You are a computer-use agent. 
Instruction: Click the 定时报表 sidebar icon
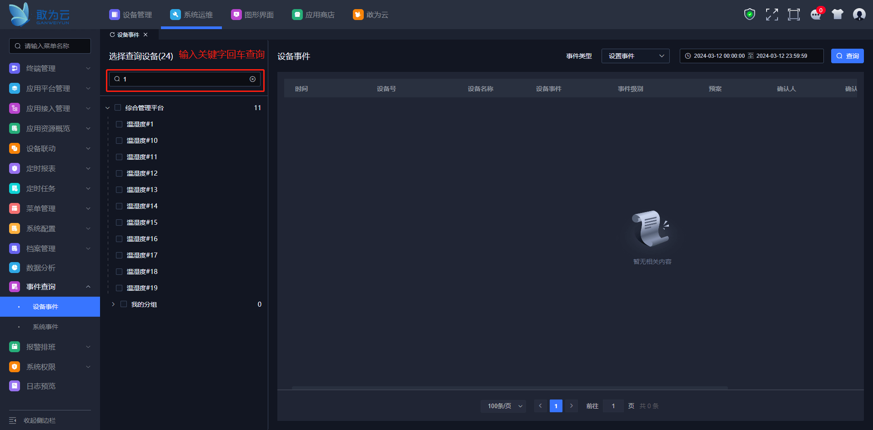click(x=15, y=168)
